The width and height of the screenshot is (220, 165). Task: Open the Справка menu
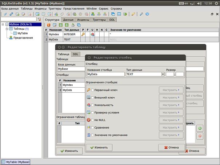[116, 9]
